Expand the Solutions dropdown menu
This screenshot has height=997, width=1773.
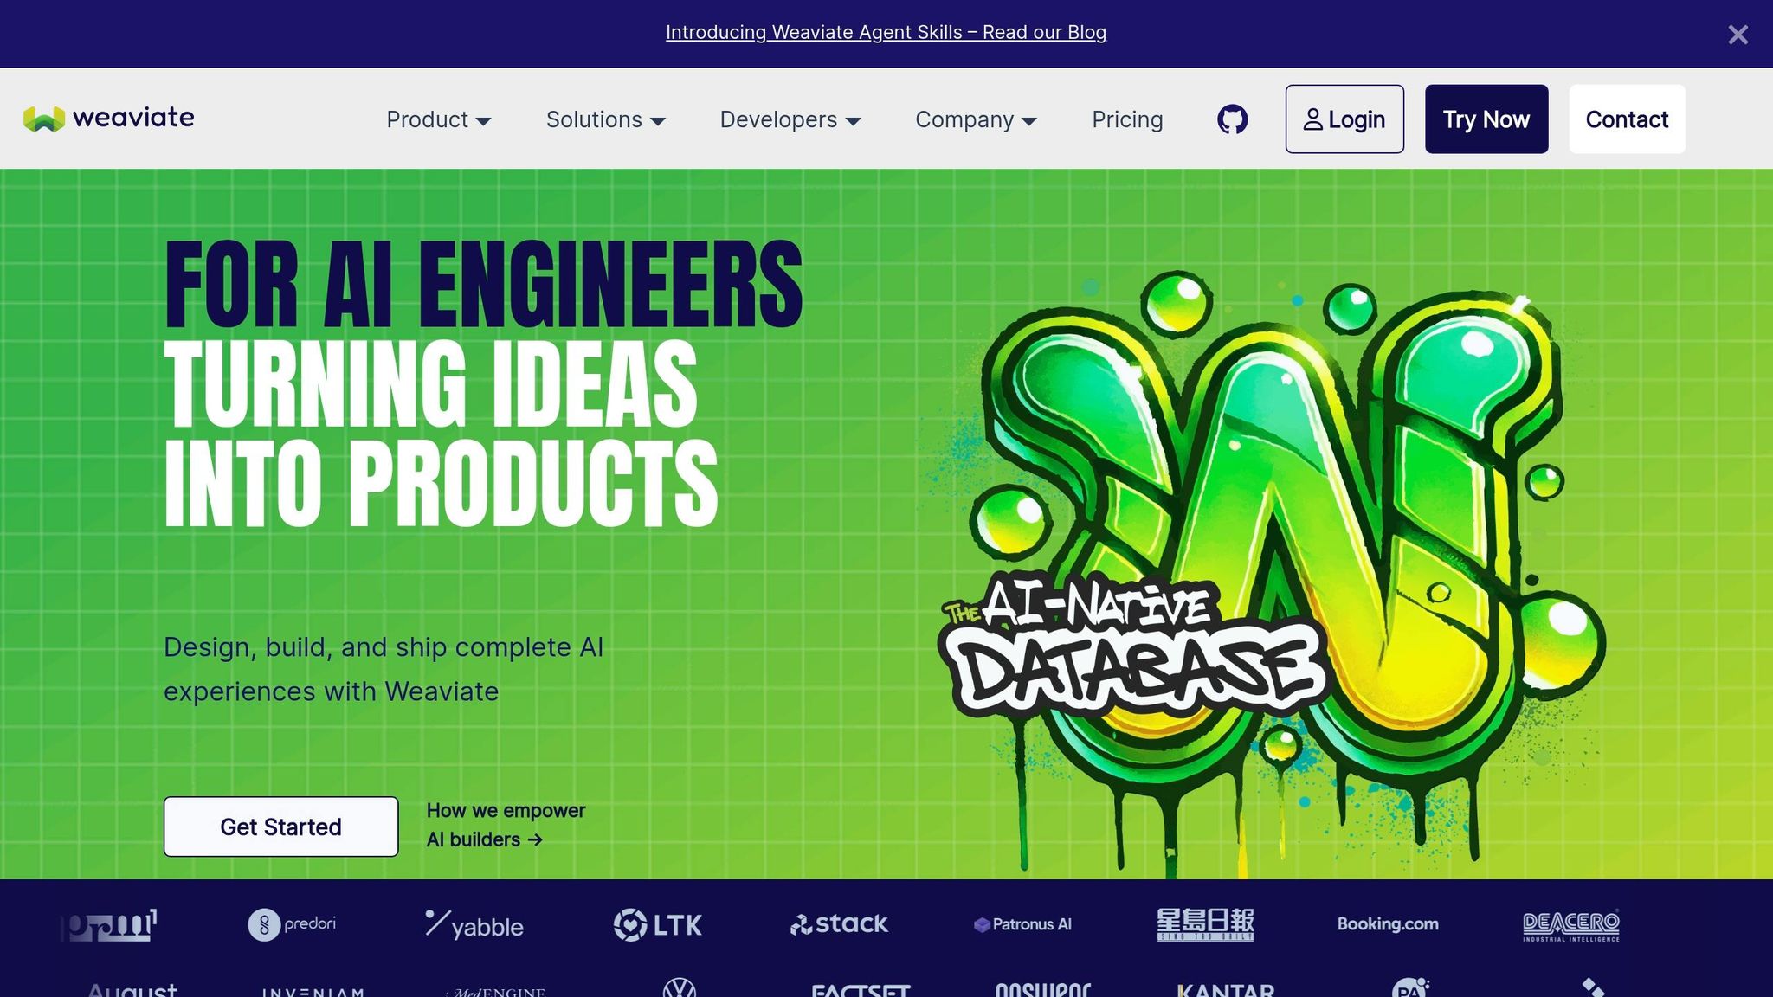606,119
